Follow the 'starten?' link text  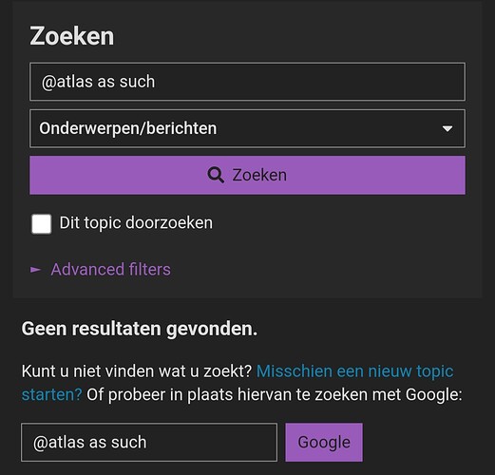tap(52, 394)
